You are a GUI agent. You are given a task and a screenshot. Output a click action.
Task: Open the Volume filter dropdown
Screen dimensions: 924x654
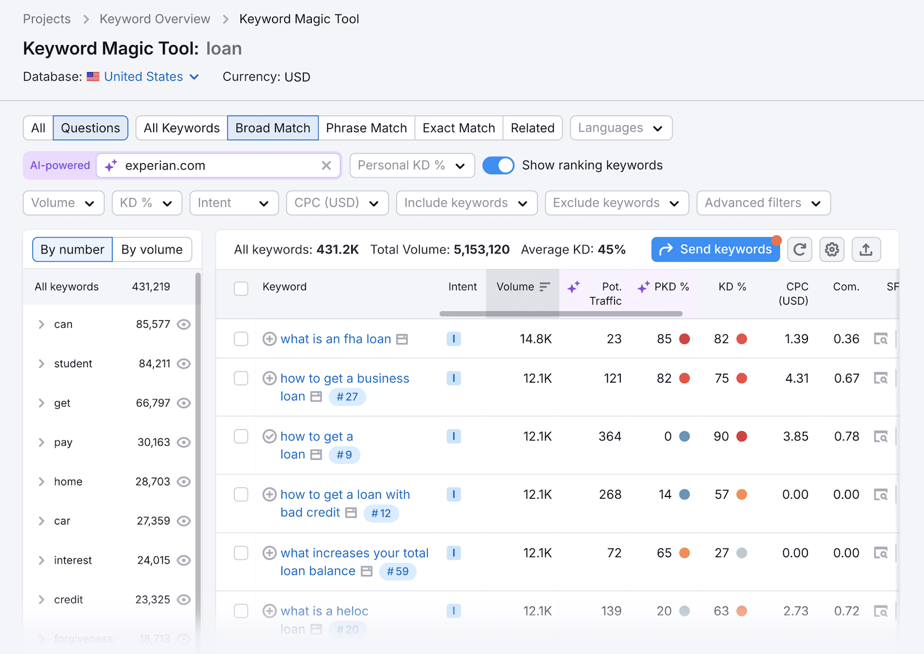(x=63, y=203)
